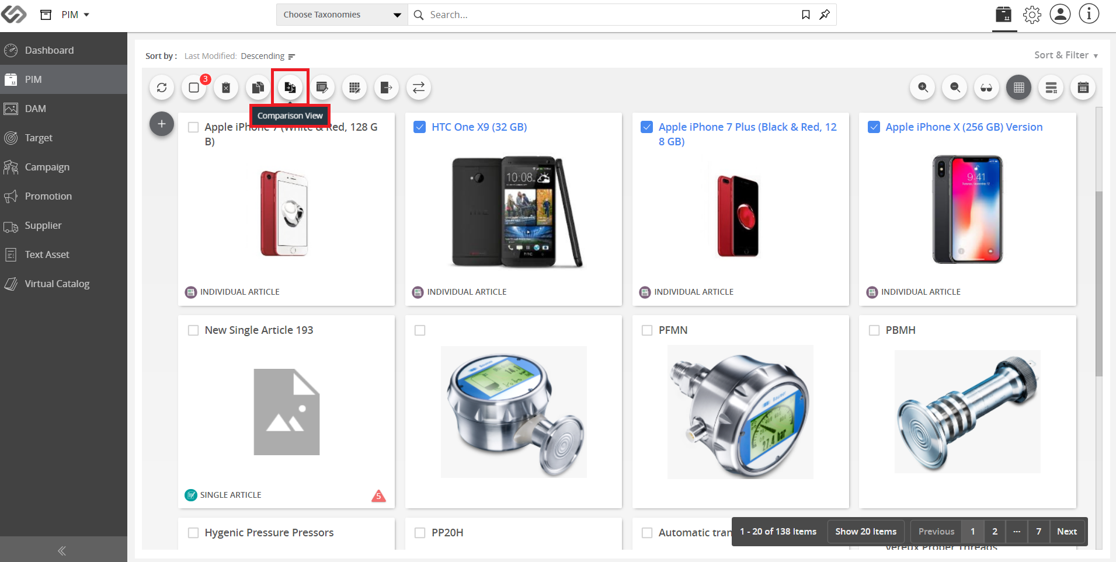Open Campaign in the sidebar

(64, 167)
